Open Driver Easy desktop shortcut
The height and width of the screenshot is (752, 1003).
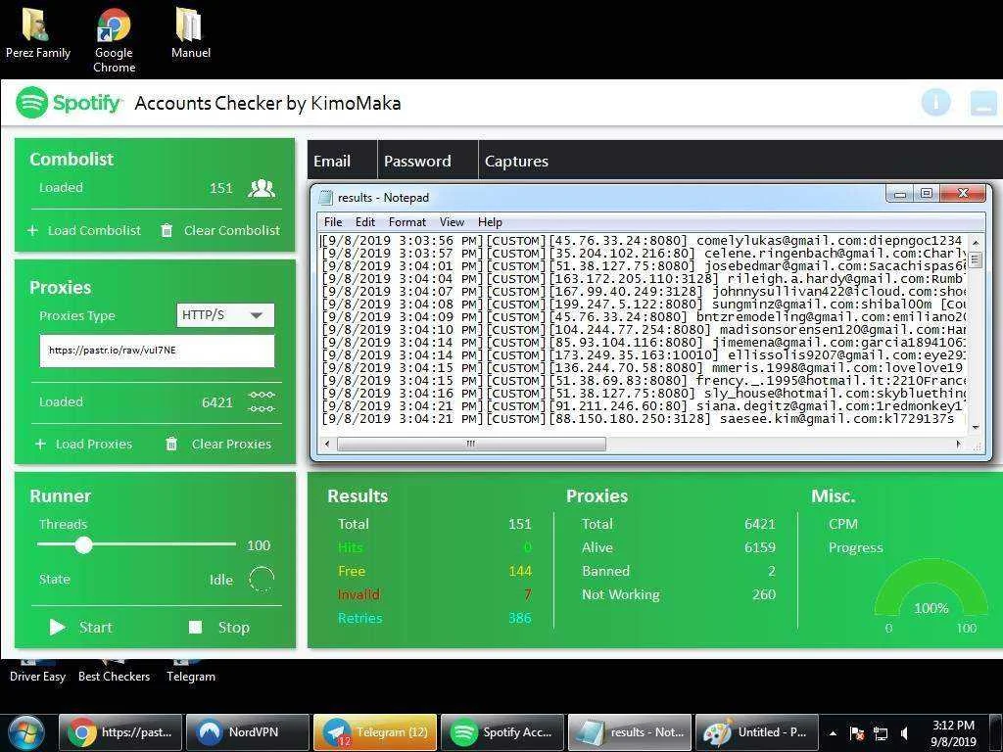(x=37, y=671)
